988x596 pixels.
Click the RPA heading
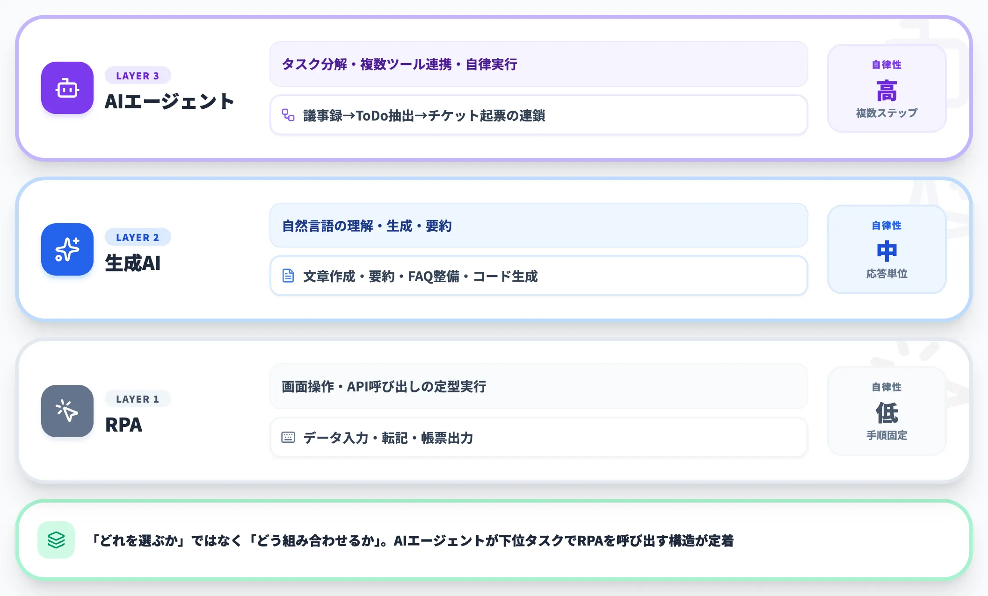(123, 425)
